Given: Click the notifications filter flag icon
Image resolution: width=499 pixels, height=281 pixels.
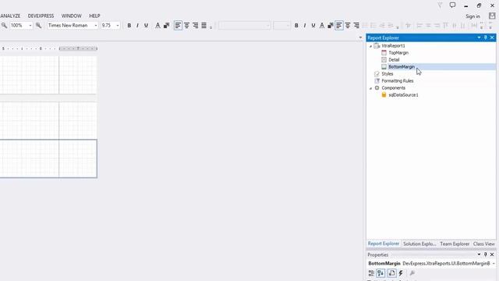Looking at the screenshot, I should 440,5.
